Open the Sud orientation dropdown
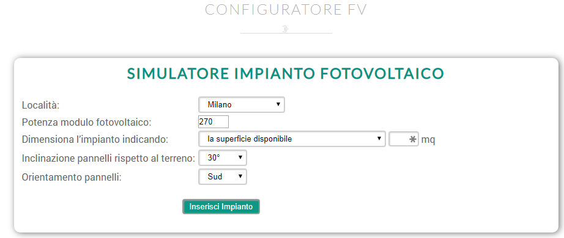The height and width of the screenshot is (238, 564). (222, 176)
